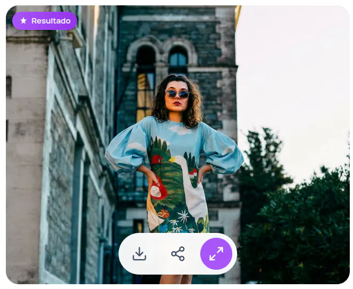Click the dark green tree on right
Image resolution: width=353 pixels, height=289 pixels.
pos(299,224)
